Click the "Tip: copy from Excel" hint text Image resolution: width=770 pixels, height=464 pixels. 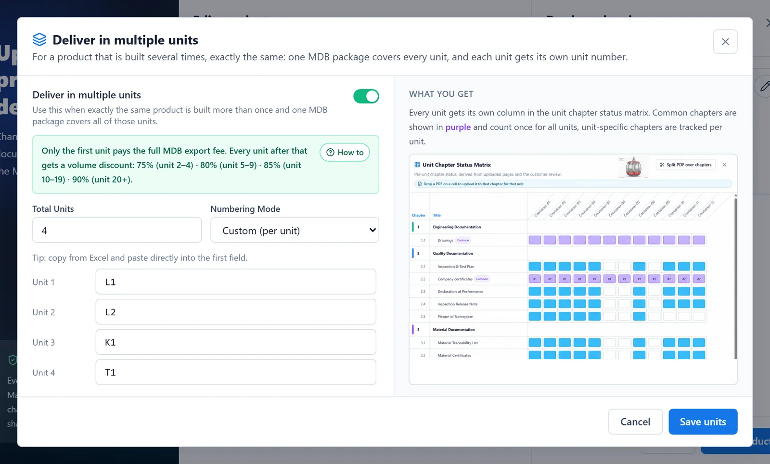pos(140,258)
